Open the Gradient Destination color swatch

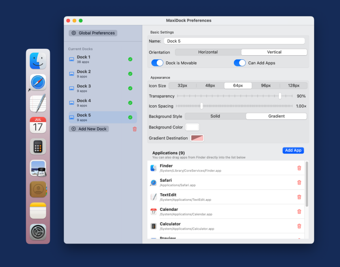coord(197,138)
